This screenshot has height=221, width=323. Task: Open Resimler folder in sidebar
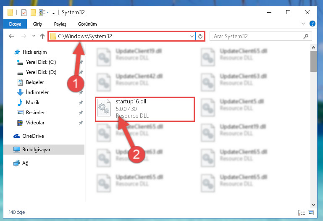tap(31, 113)
